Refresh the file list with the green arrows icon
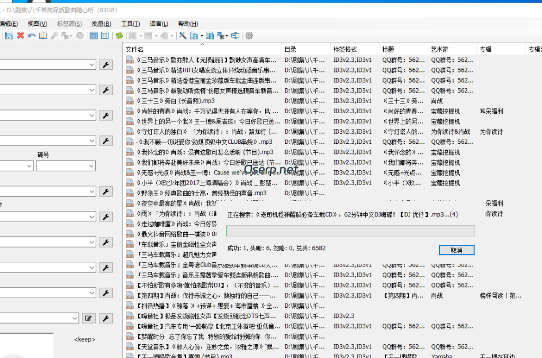 (120, 35)
